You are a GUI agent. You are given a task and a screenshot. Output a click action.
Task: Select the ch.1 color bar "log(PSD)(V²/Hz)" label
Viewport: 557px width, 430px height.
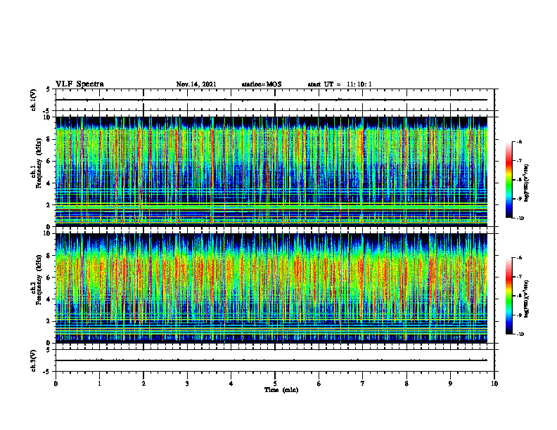pos(527,183)
